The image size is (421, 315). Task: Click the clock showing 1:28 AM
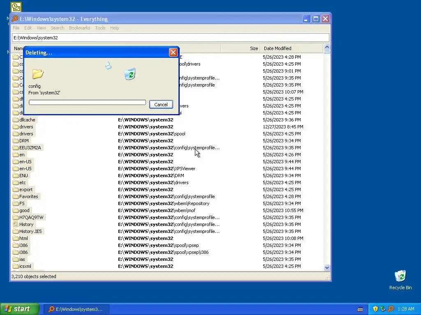point(406,309)
